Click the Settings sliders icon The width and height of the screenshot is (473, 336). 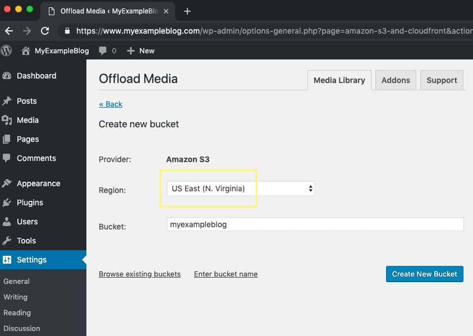click(x=7, y=259)
